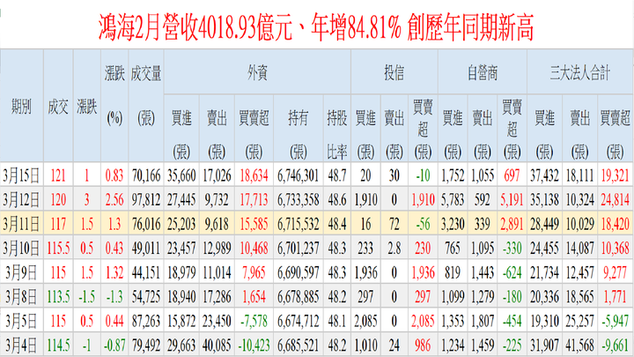The image size is (634, 357).
Task: Click the 3月4日 date cell
Action: pyautogui.click(x=21, y=346)
